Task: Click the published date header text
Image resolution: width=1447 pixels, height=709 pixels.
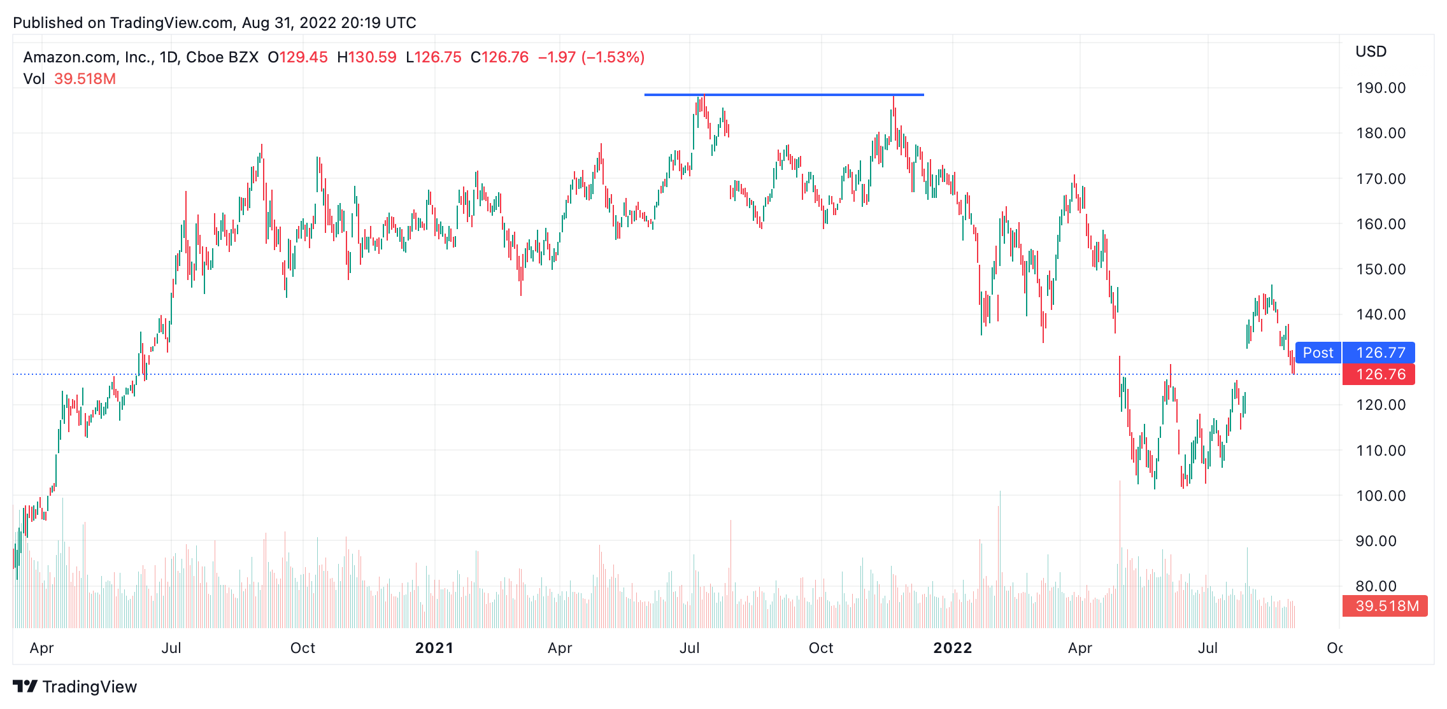Action: point(215,23)
